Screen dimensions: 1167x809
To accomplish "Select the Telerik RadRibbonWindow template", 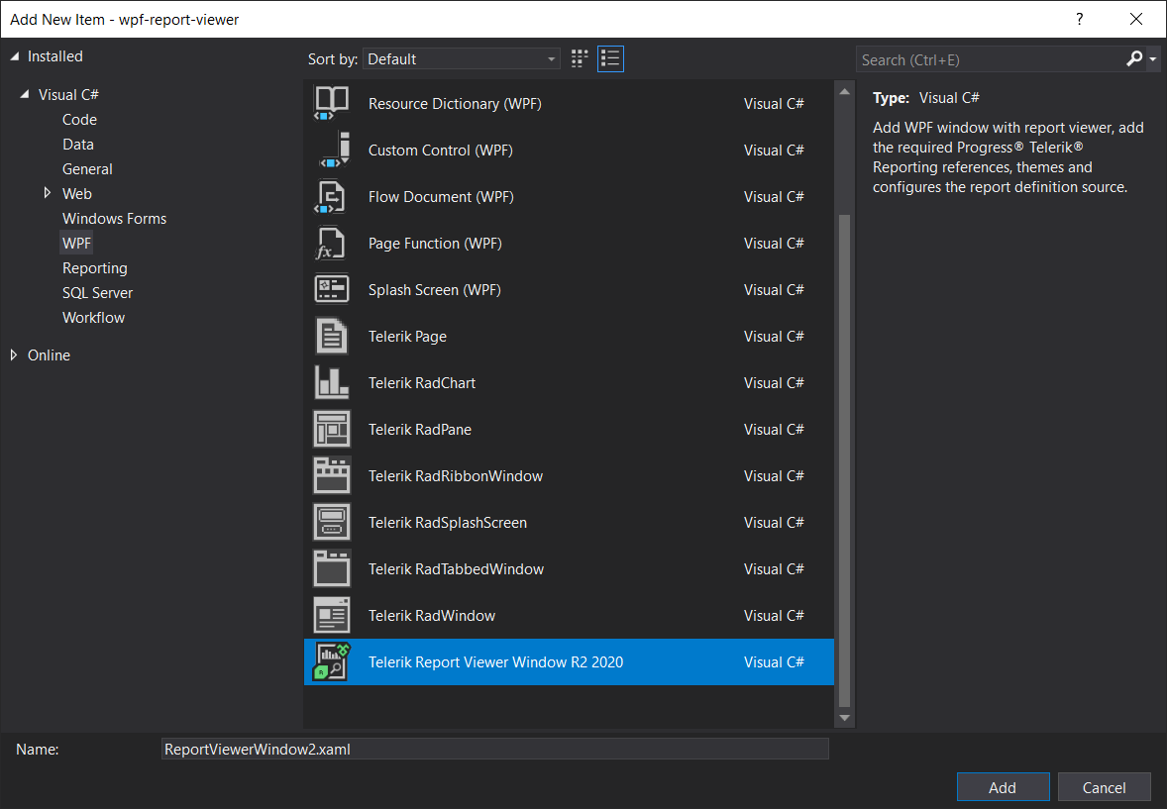I will pos(570,475).
